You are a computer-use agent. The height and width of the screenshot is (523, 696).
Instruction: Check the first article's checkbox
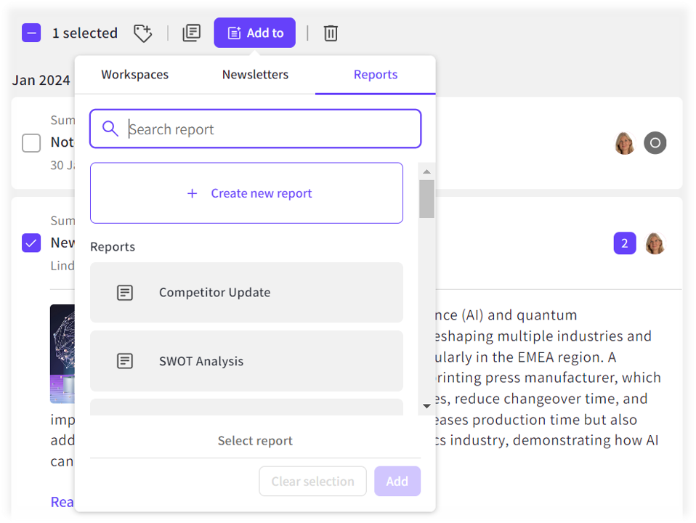coord(31,143)
